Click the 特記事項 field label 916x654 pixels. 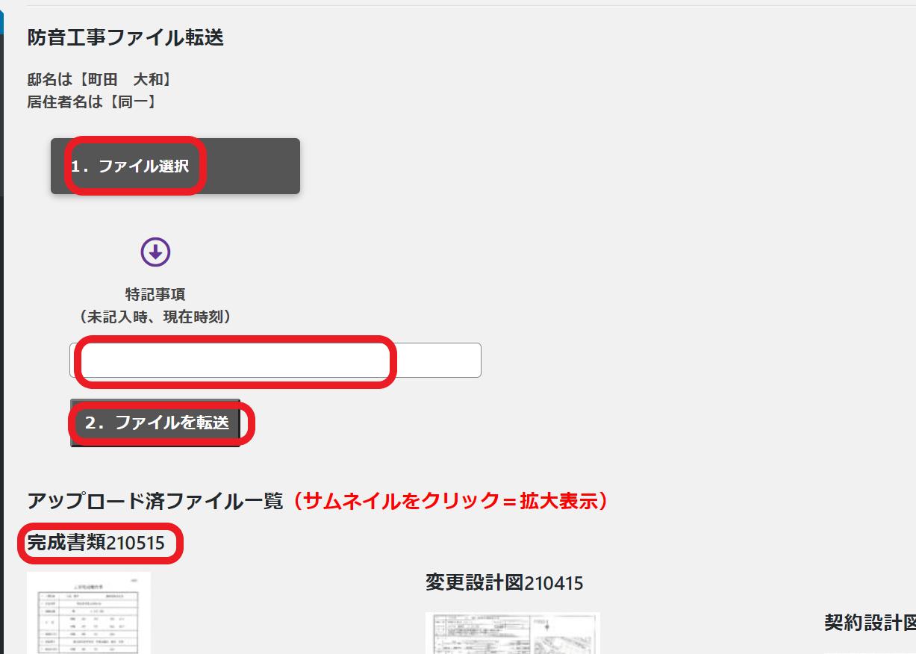(x=155, y=294)
